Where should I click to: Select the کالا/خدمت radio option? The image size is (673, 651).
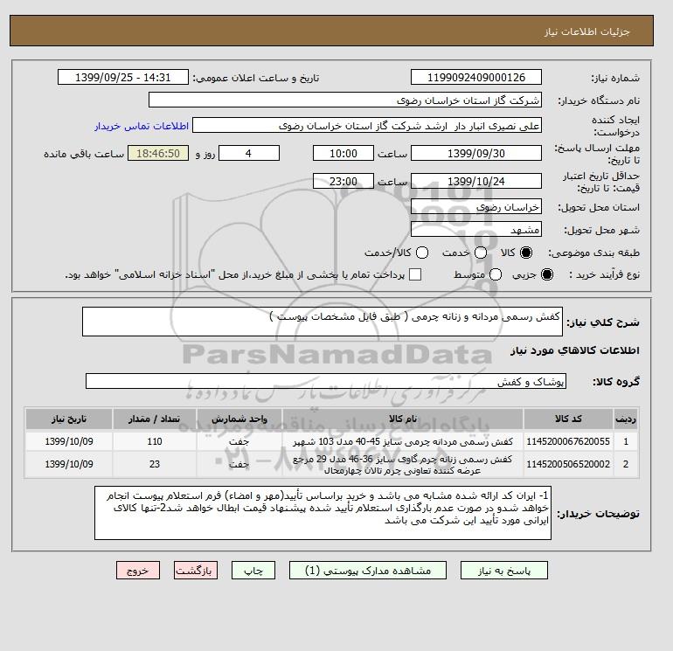pos(422,253)
